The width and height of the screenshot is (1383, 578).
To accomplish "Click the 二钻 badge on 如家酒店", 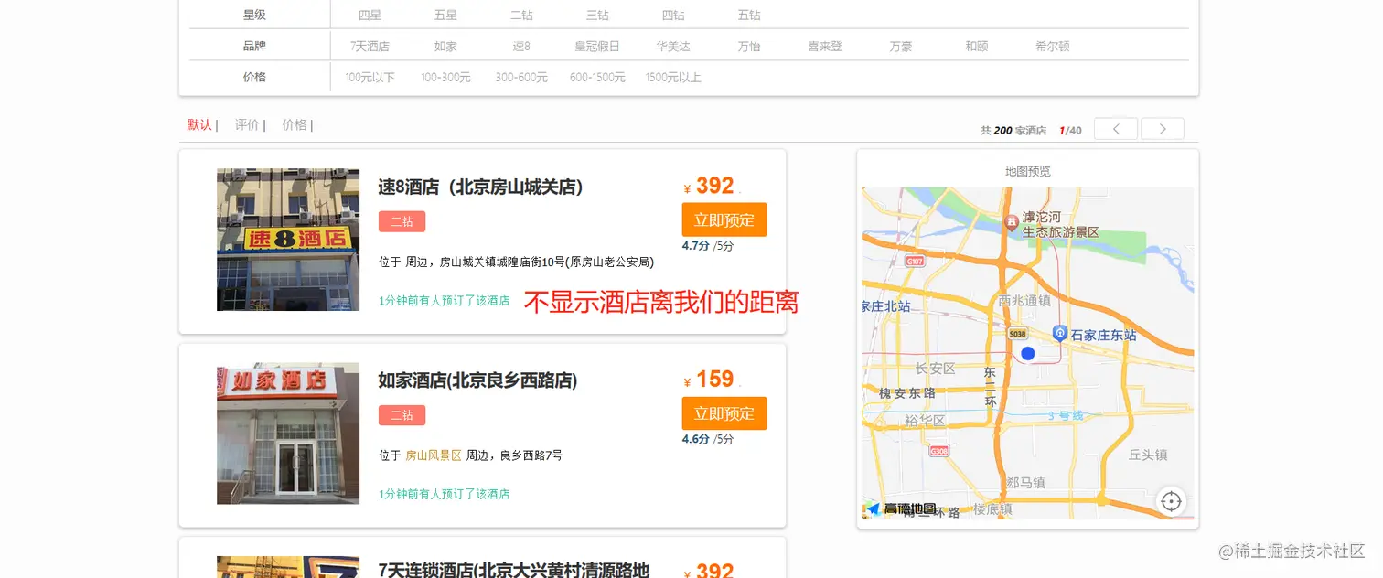I will coord(402,415).
